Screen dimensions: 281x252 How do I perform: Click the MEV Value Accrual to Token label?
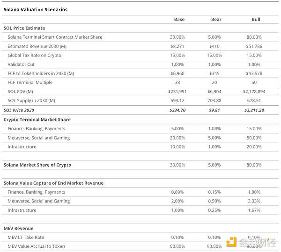pos(36,246)
